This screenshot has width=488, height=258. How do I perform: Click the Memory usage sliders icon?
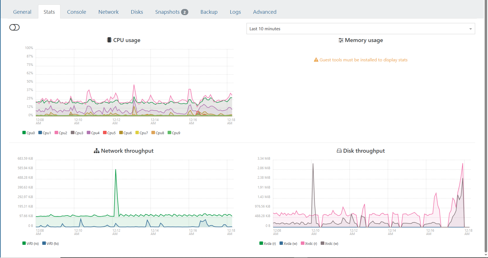[x=341, y=40]
